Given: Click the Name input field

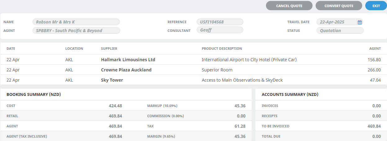Looking at the screenshot, I should pos(76,22).
